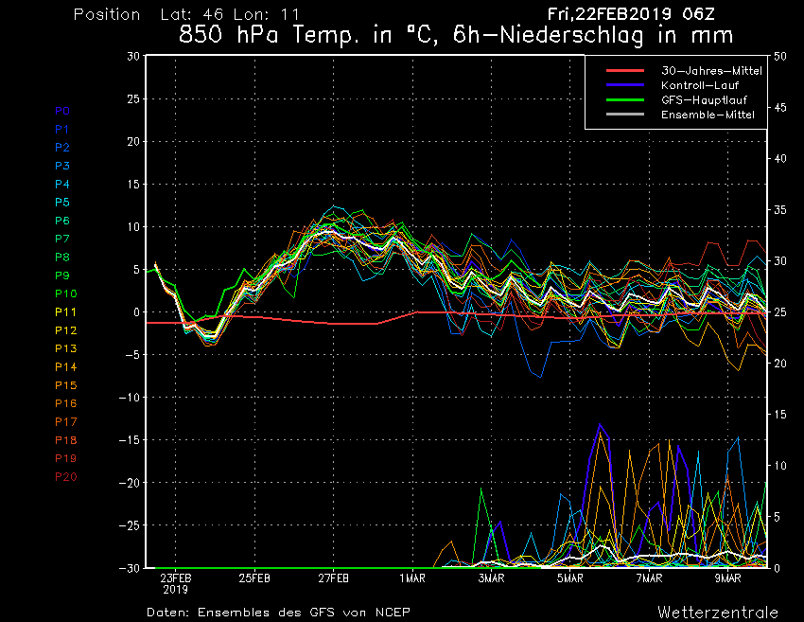
Task: Pick ensemble member label P20
Action: pos(65,477)
